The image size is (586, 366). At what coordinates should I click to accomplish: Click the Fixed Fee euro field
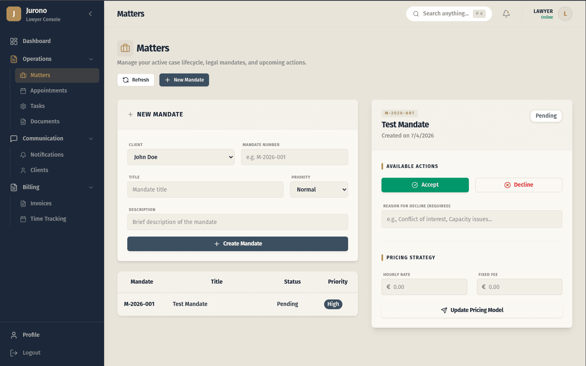tap(520, 287)
